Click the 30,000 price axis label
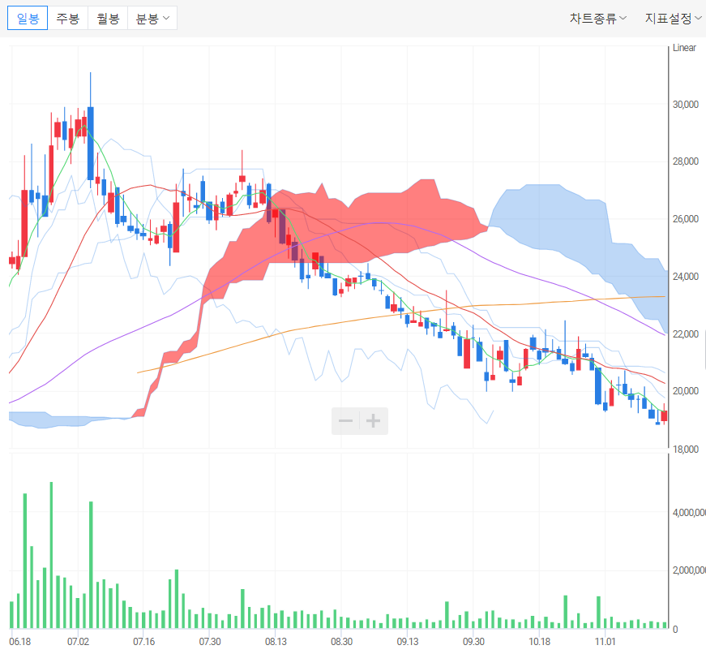Screen dimensions: 706x654 (685, 105)
